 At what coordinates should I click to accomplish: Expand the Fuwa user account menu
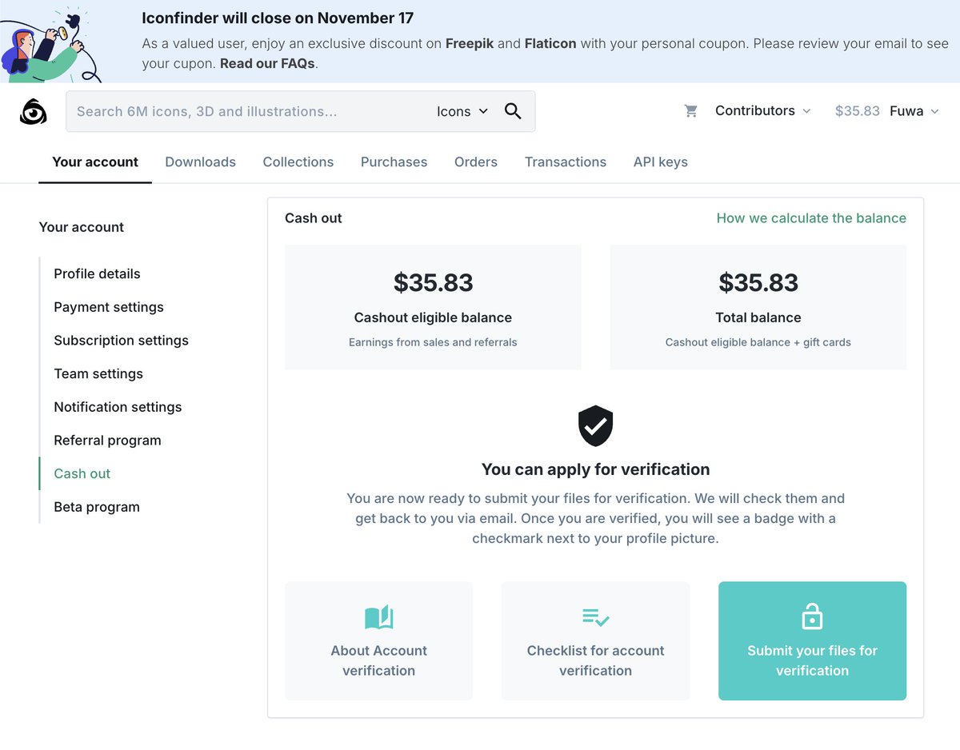tap(914, 111)
